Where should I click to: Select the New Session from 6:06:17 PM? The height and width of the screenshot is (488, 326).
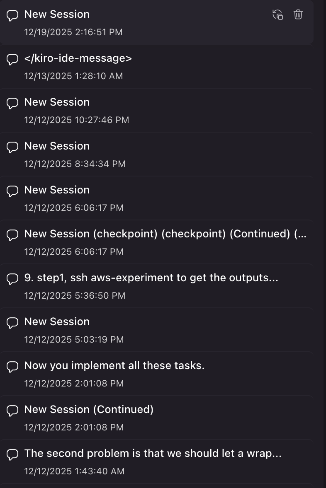57,190
